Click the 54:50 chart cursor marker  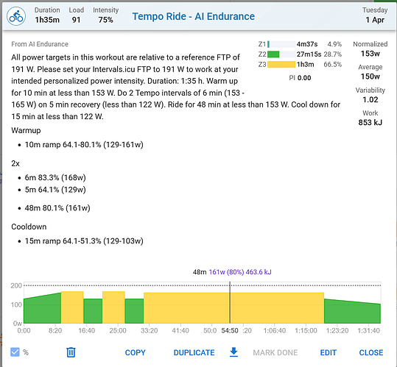coord(230,331)
